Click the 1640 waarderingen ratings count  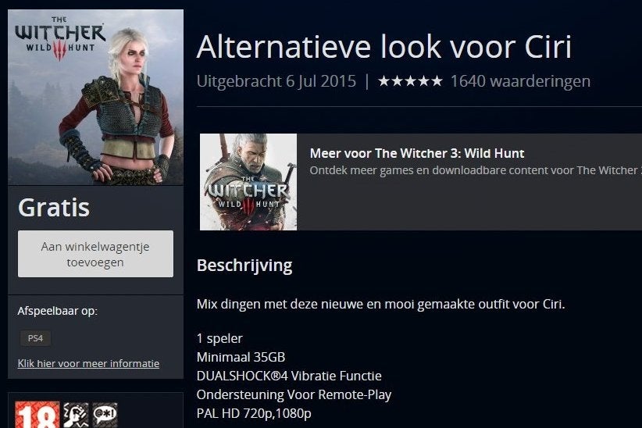[520, 81]
